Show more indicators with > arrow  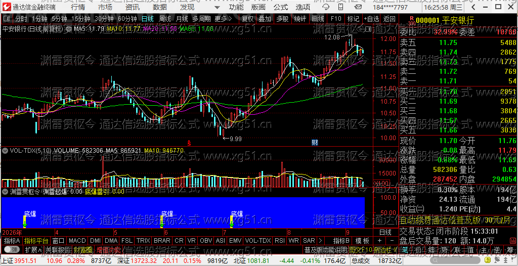(320, 240)
